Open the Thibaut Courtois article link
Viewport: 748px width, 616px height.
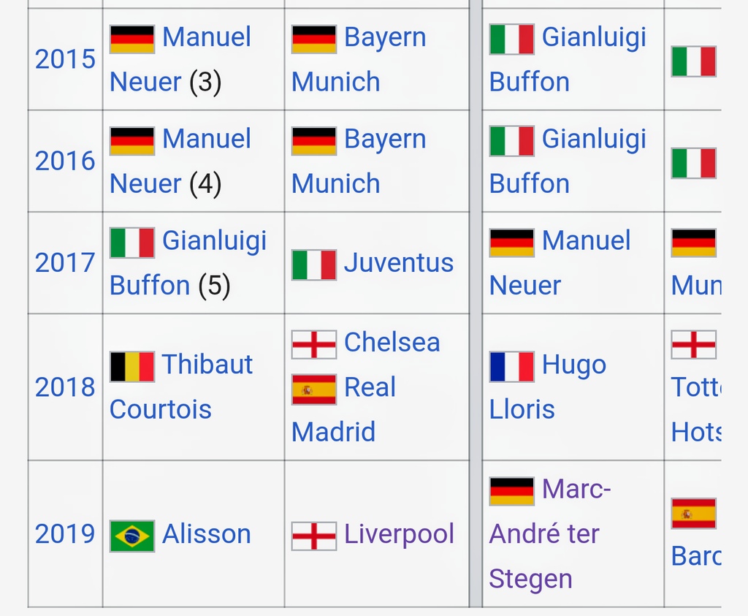tap(181, 387)
